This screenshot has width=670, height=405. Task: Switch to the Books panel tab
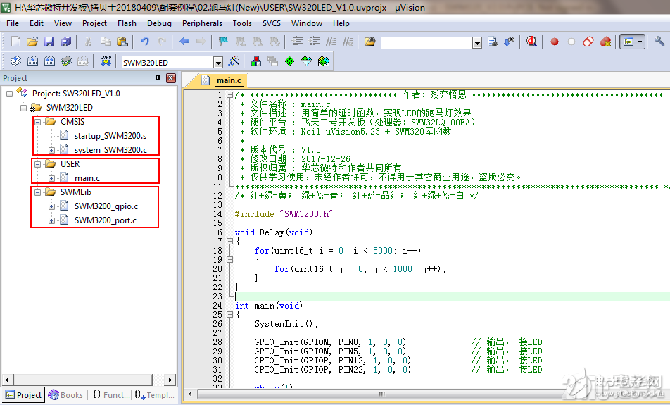(x=66, y=394)
